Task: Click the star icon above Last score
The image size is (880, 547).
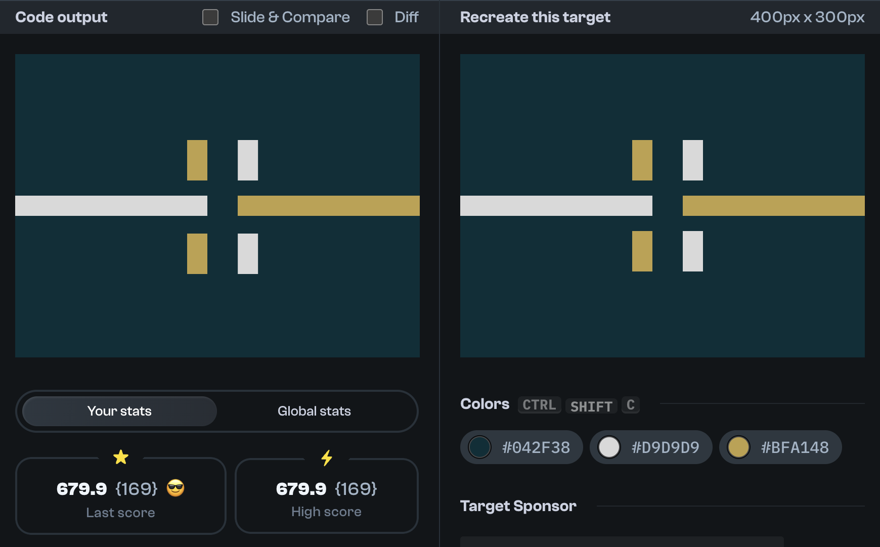Action: click(x=121, y=457)
